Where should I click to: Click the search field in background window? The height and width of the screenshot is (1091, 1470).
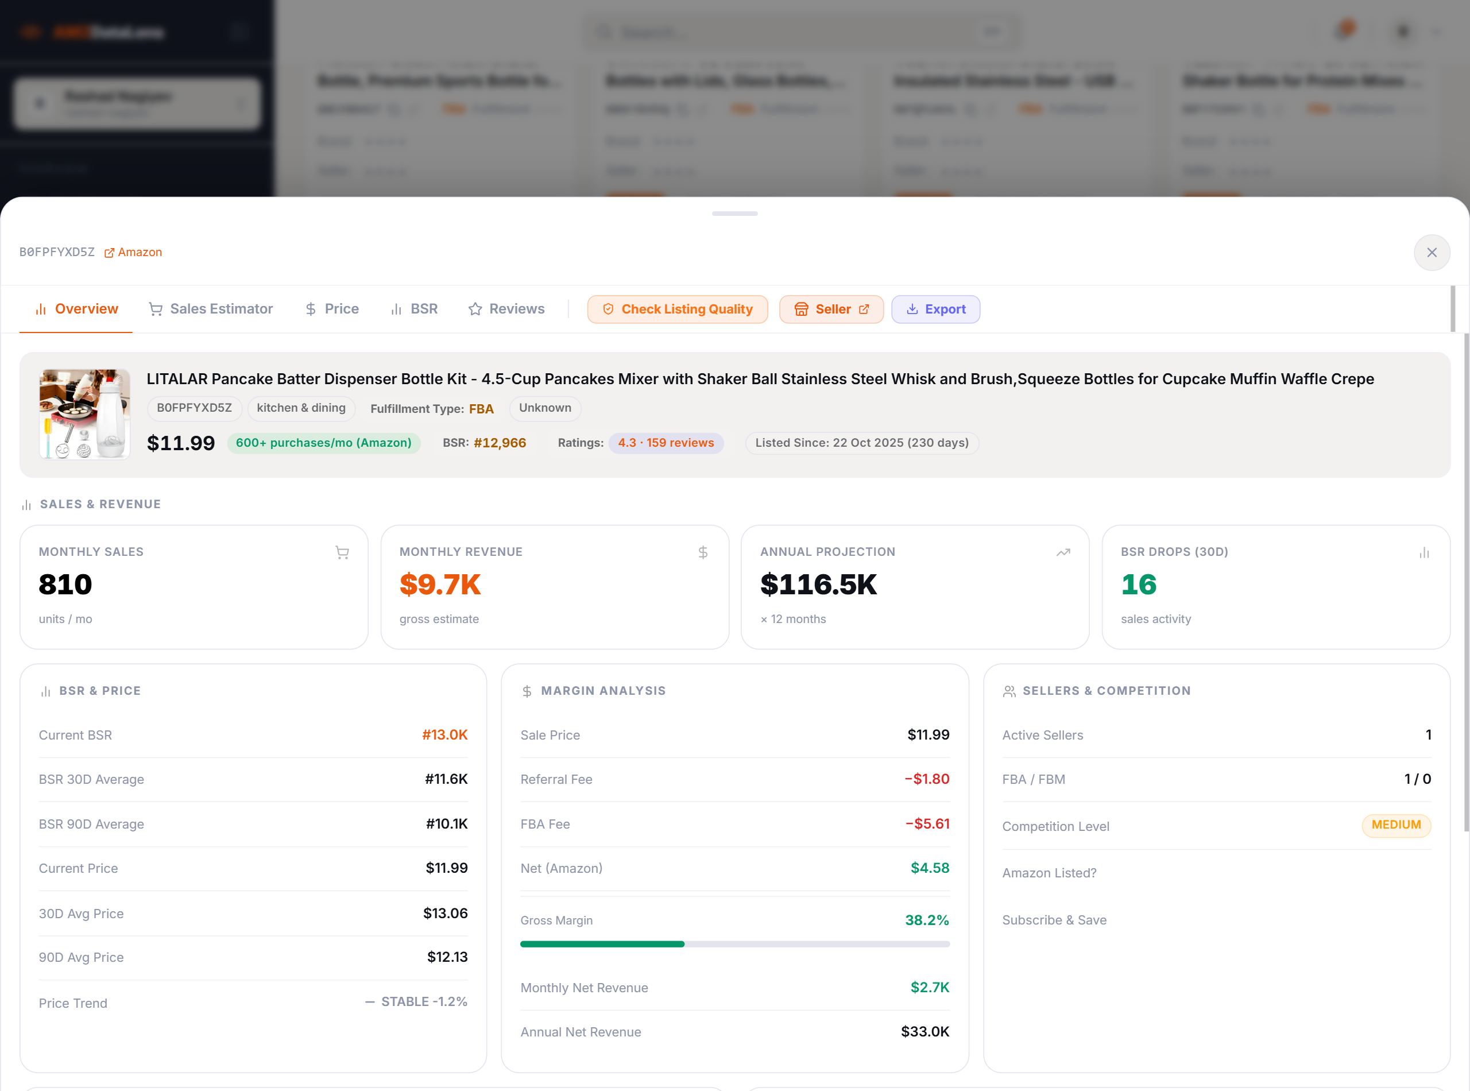coord(800,32)
